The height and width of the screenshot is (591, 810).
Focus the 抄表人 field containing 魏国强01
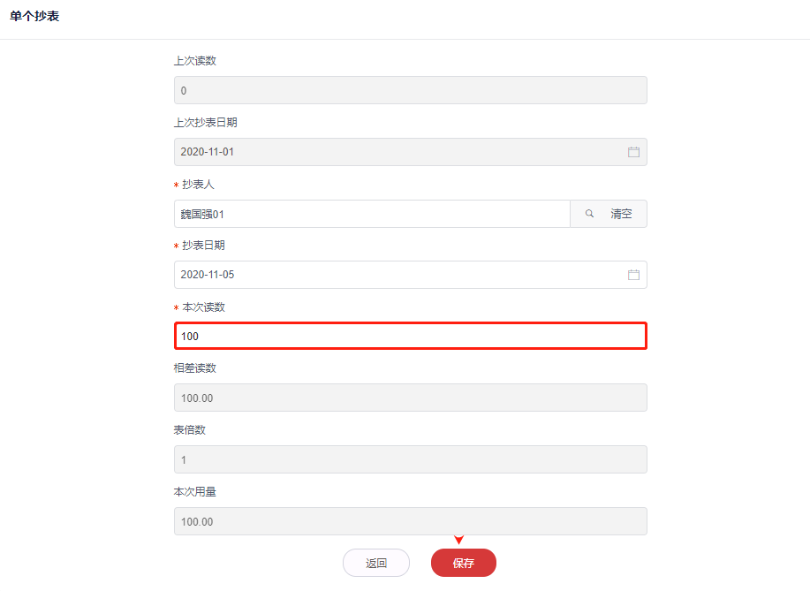tap(371, 214)
